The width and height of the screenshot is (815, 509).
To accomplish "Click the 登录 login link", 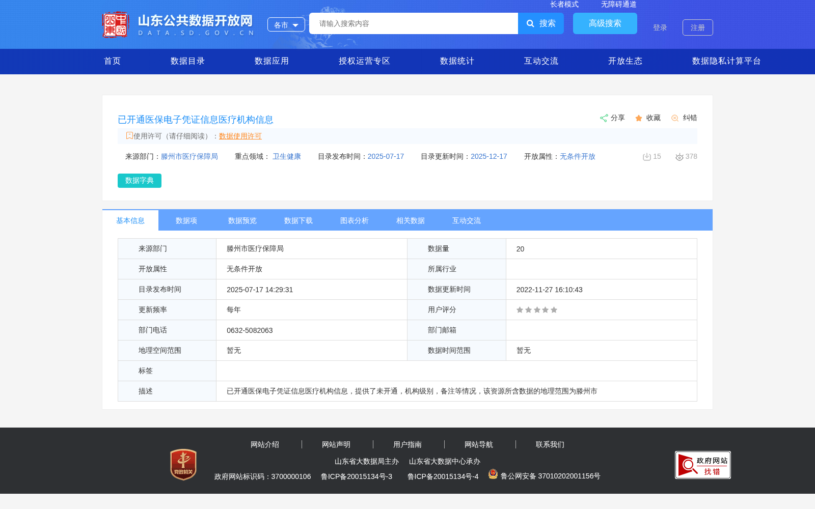I will click(x=660, y=27).
